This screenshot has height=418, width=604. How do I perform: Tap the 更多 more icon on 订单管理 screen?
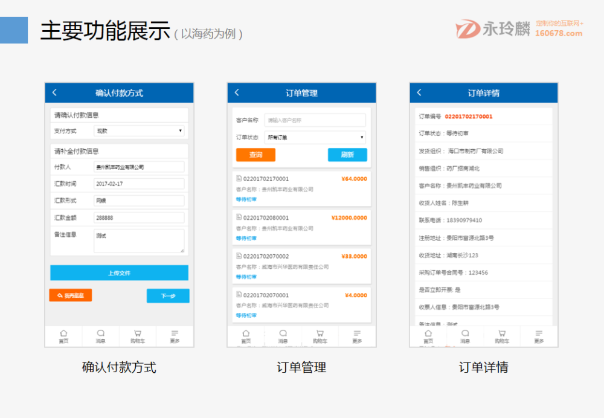pos(358,336)
